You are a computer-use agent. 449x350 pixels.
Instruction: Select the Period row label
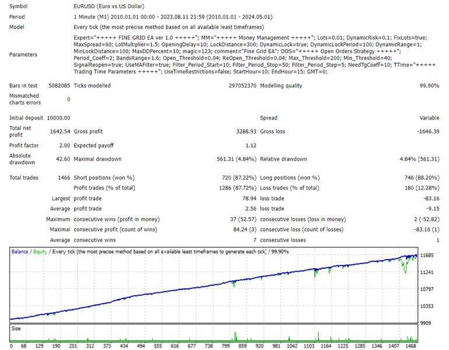[x=17, y=16]
